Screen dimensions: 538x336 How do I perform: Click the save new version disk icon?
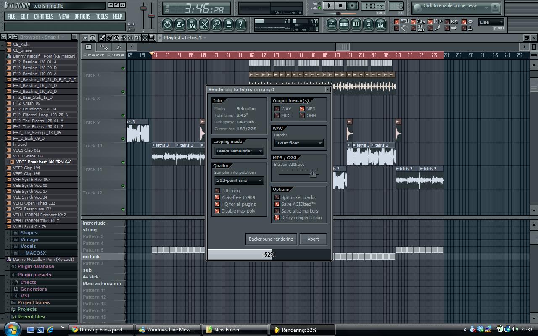pos(179,24)
